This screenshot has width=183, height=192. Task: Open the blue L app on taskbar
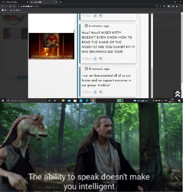tap(81, 101)
